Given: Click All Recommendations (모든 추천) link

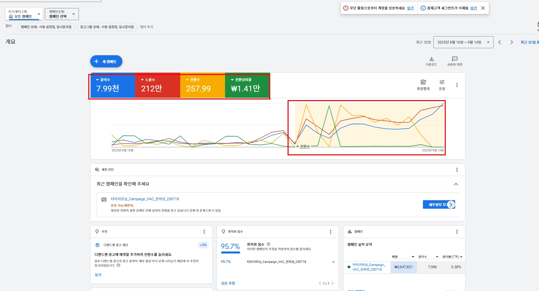Looking at the screenshot, I should pyautogui.click(x=228, y=283).
